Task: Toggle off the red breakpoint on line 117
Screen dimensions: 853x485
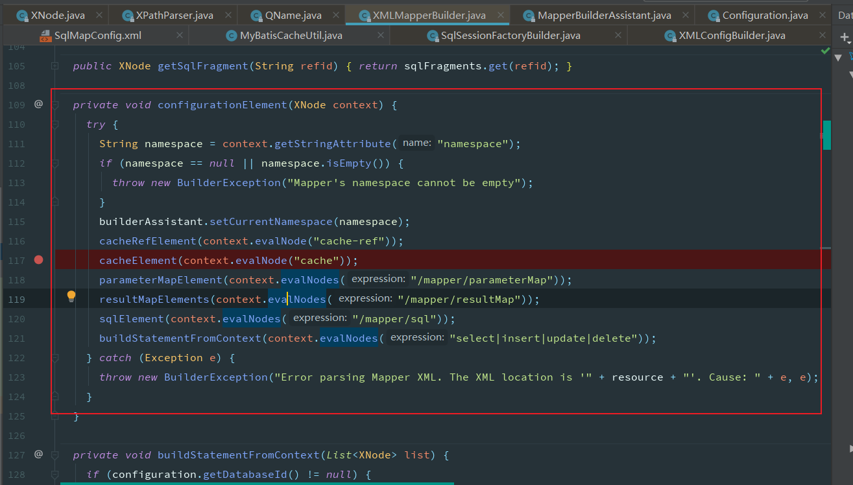Action: pos(38,260)
